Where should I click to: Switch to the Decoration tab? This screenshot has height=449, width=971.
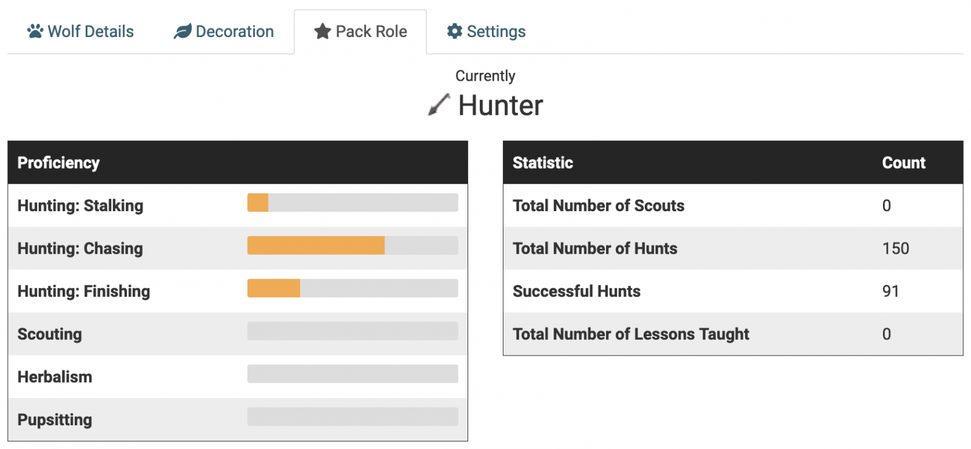pyautogui.click(x=234, y=32)
